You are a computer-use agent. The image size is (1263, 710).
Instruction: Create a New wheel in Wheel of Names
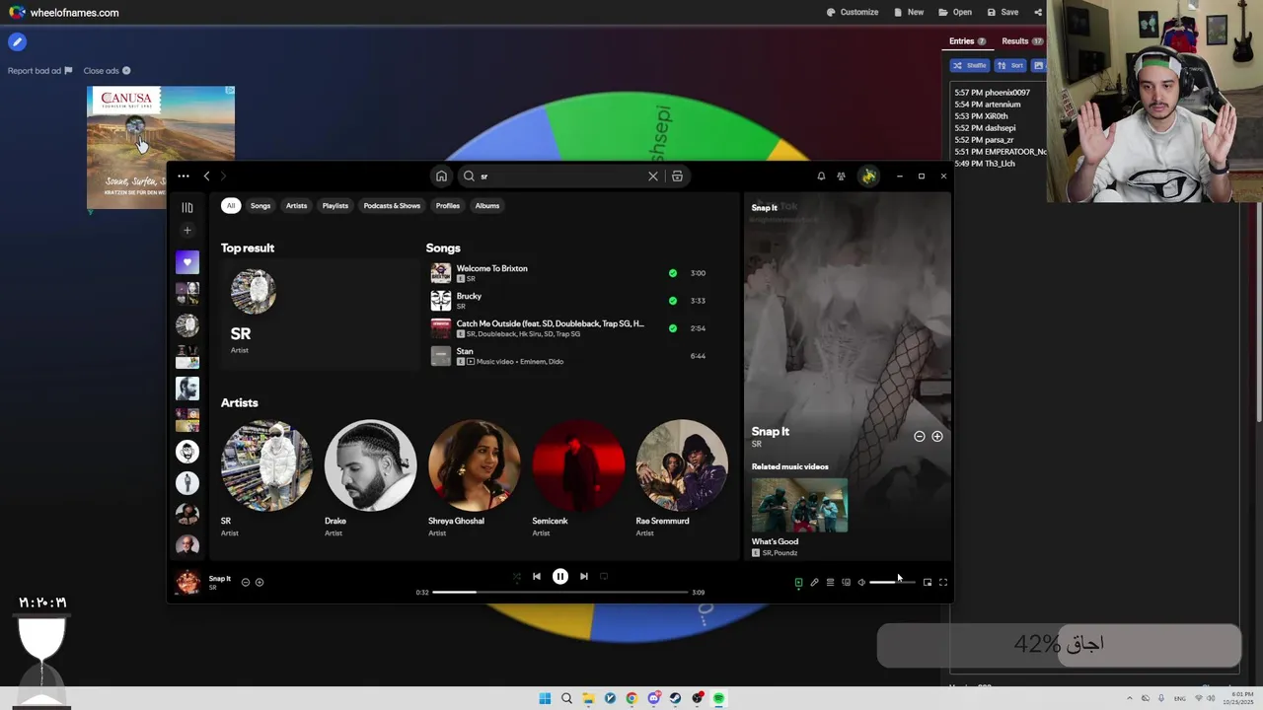909,13
